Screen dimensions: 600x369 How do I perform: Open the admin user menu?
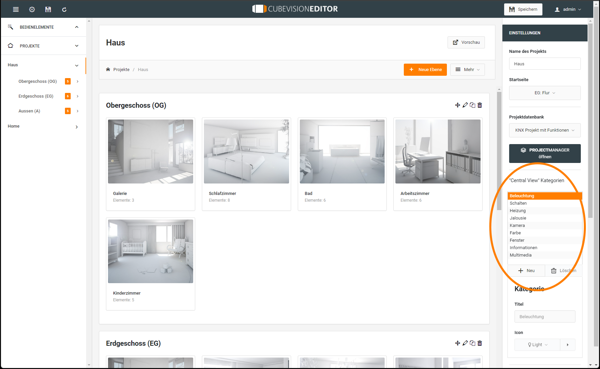click(x=568, y=9)
